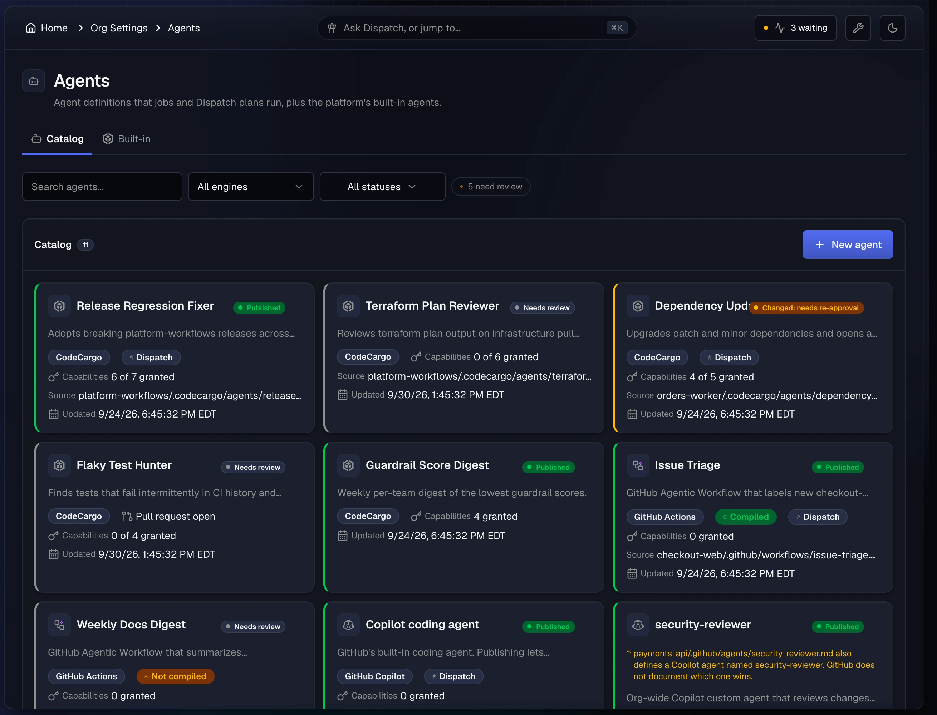
Task: Click the activity pulse icon beside 3 waiting
Action: (x=780, y=28)
